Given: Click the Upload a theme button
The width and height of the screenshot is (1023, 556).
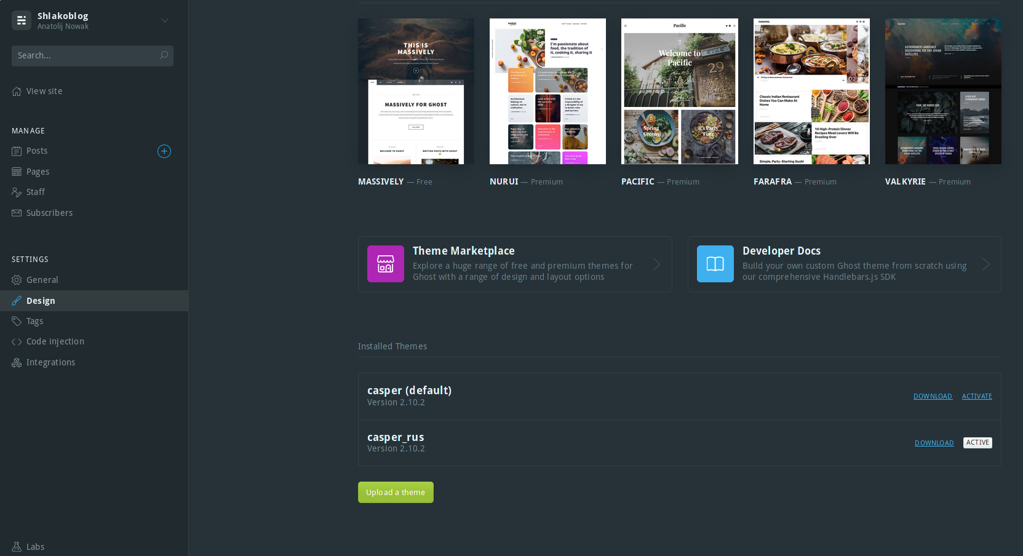Looking at the screenshot, I should pos(396,492).
